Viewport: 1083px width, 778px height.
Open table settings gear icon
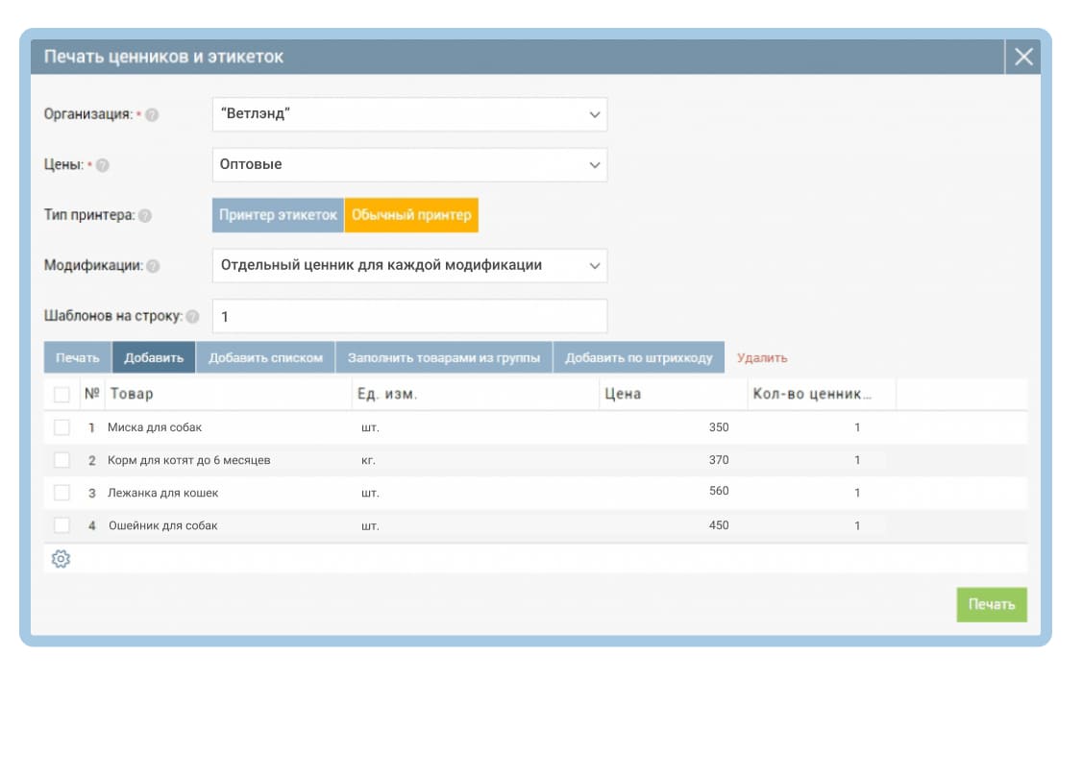[x=61, y=558]
